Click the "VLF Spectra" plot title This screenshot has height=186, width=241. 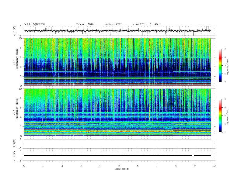pos(34,24)
